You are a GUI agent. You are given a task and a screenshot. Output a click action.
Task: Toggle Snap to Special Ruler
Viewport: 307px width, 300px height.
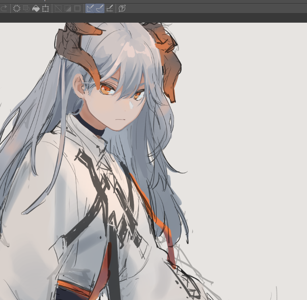coord(100,8)
